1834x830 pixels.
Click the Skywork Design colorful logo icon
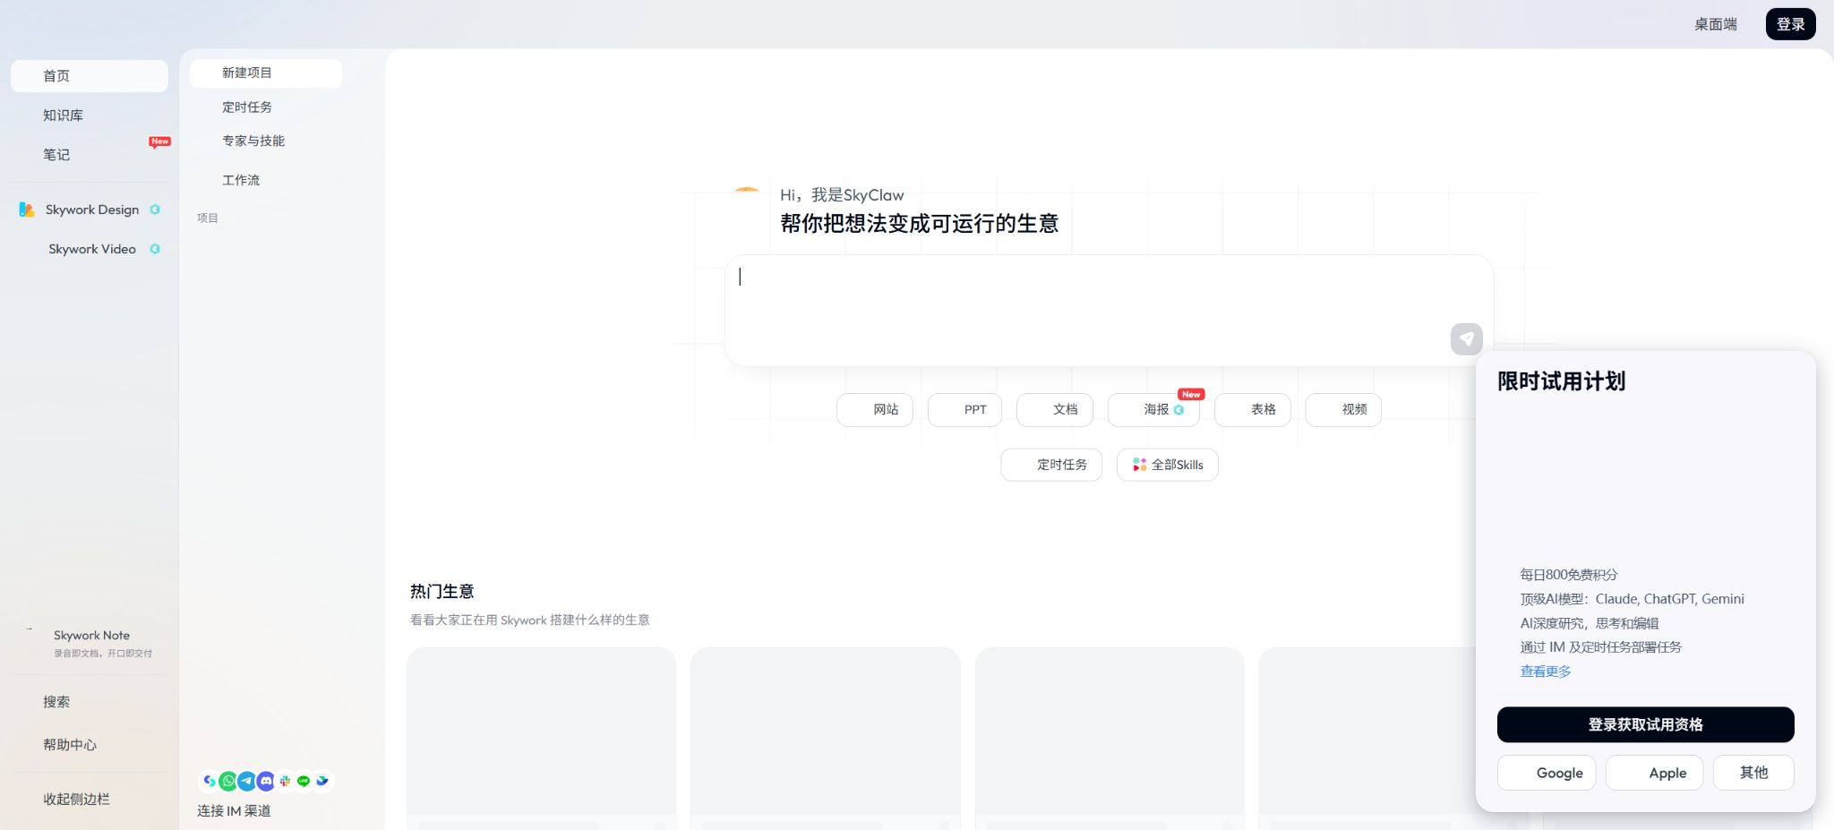pyautogui.click(x=27, y=210)
